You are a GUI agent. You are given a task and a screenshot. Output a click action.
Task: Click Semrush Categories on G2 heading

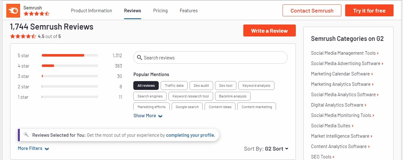click(347, 39)
